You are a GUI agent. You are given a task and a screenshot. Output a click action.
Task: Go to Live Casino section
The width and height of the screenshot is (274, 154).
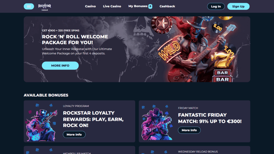pos(112,6)
